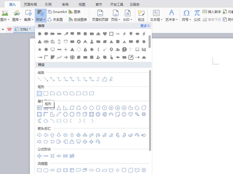
Task: Click the SmartArt button in ribbon
Action: pos(57,12)
